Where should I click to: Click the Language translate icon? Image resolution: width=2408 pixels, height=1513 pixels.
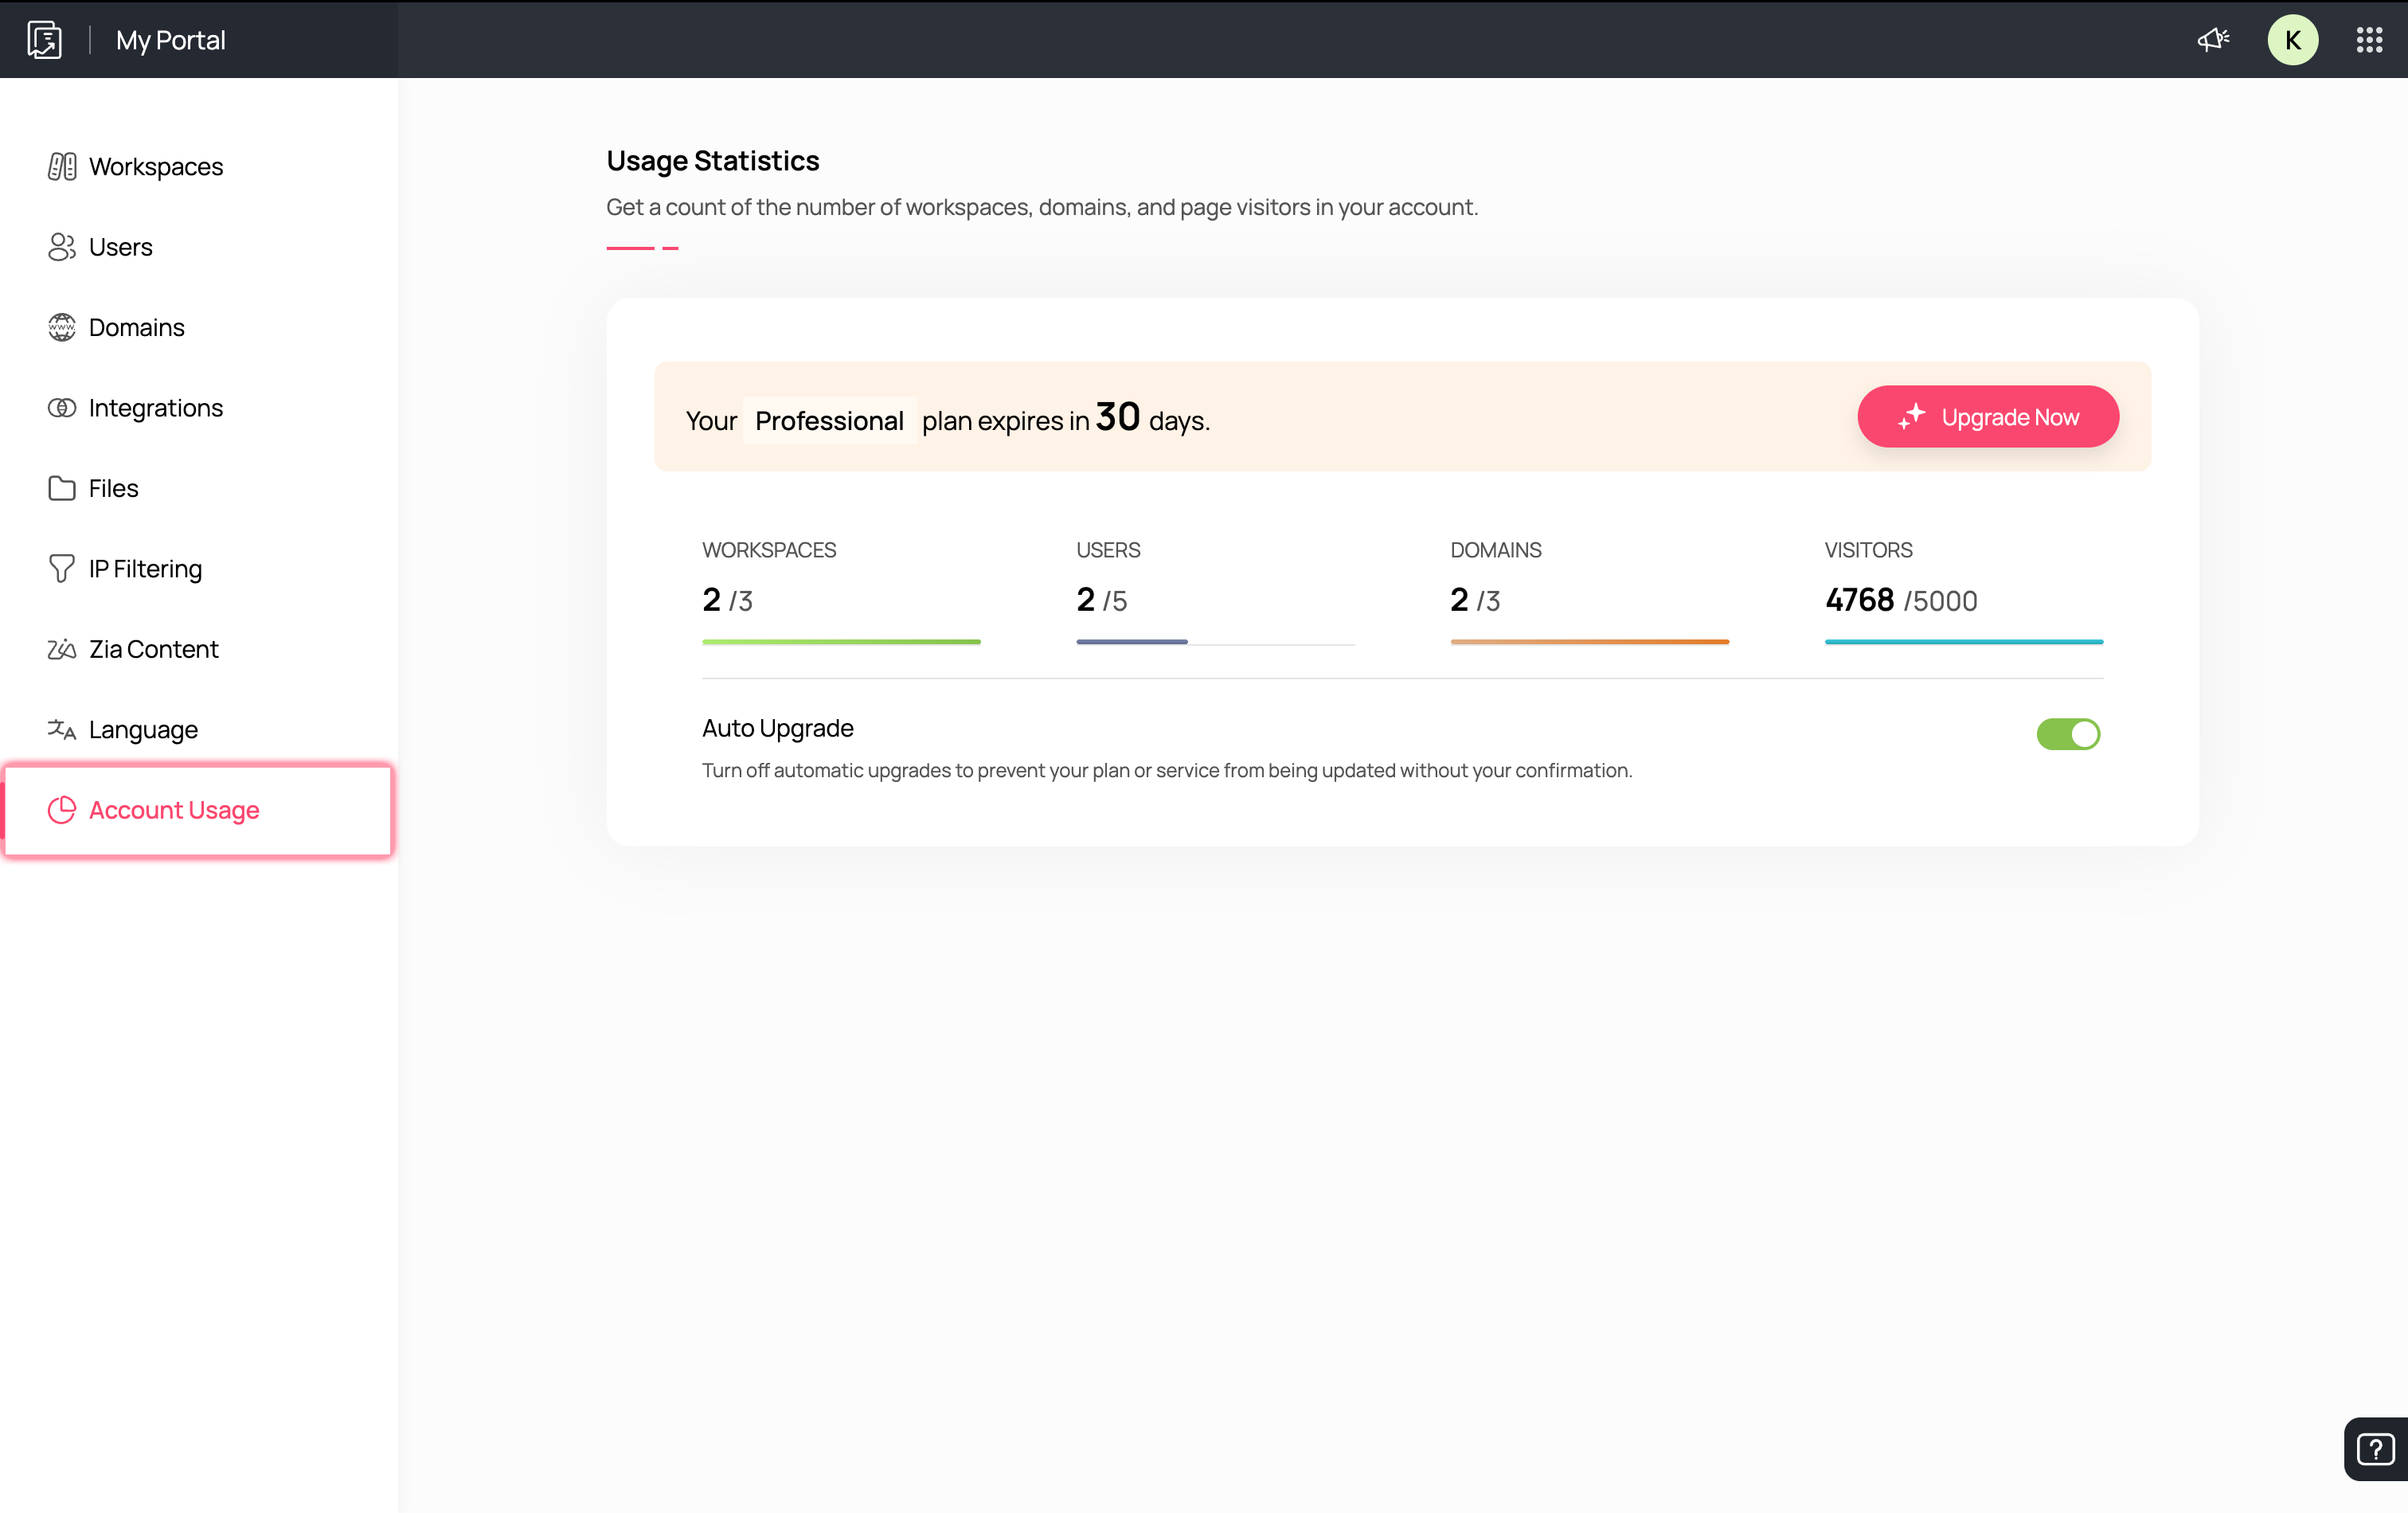62,729
